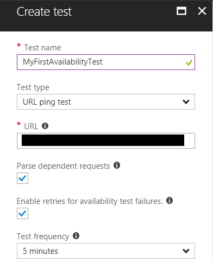Open the Test frequency dropdown
The width and height of the screenshot is (213, 262).
(x=106, y=251)
